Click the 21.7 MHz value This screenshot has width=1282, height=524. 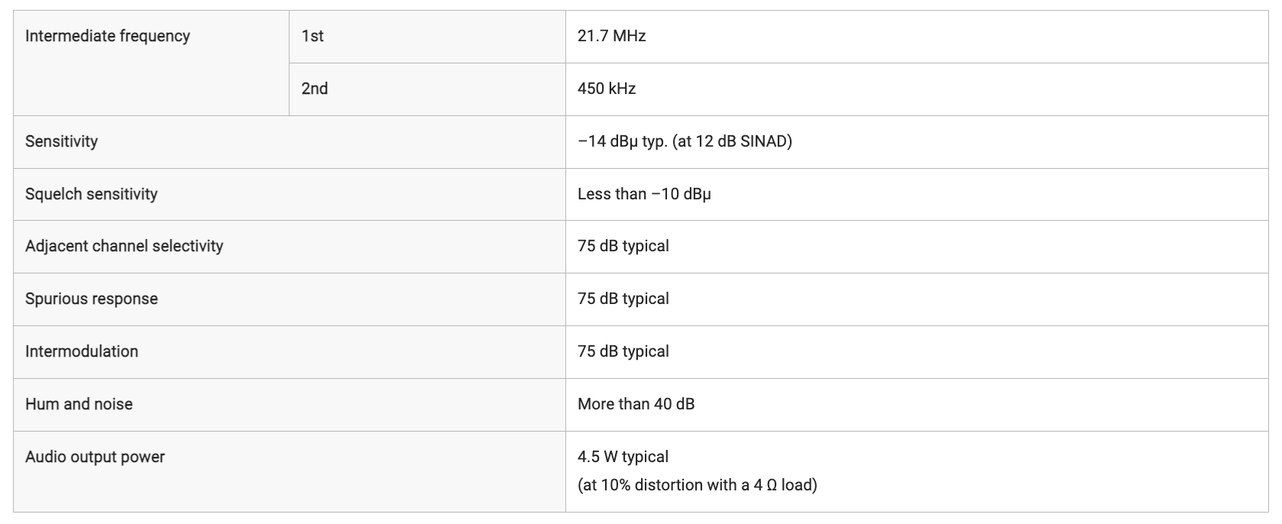tap(612, 36)
